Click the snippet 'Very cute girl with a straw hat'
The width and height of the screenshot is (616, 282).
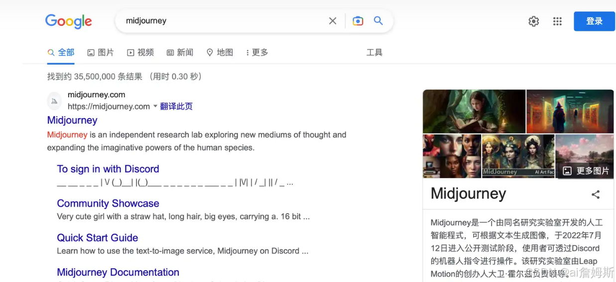(183, 216)
